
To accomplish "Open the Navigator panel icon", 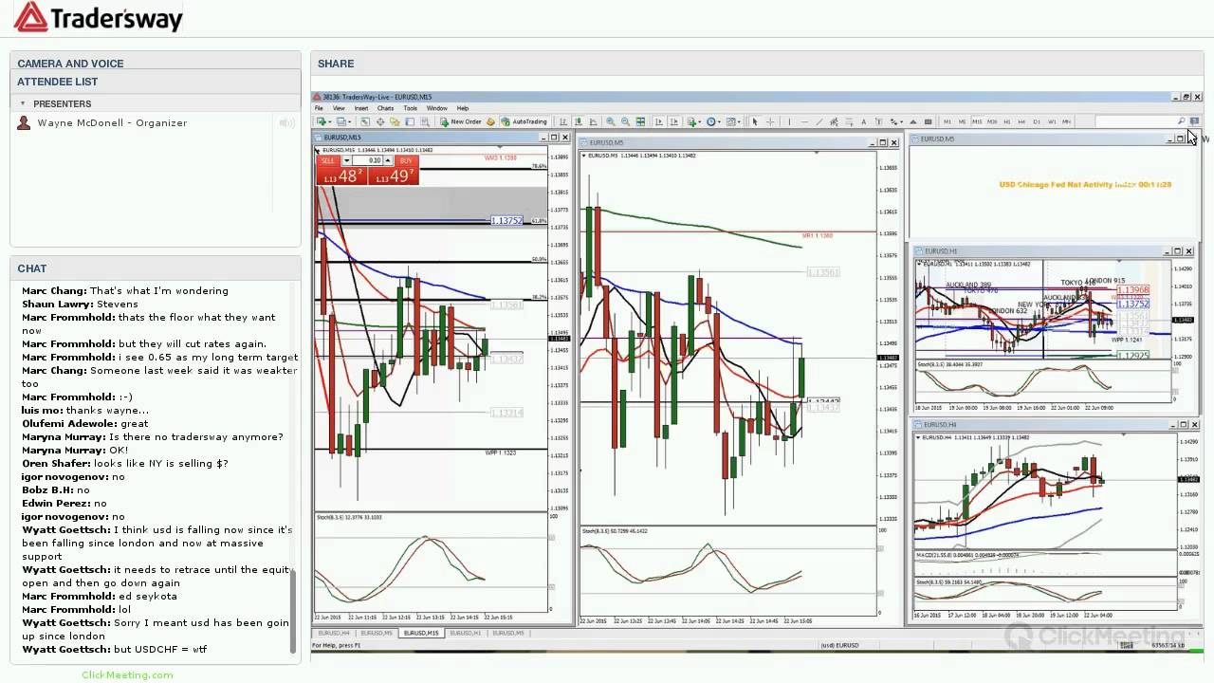I will coord(395,121).
